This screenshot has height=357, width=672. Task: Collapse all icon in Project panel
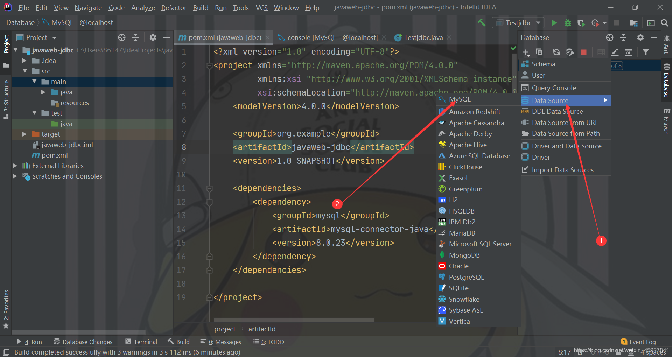(135, 37)
